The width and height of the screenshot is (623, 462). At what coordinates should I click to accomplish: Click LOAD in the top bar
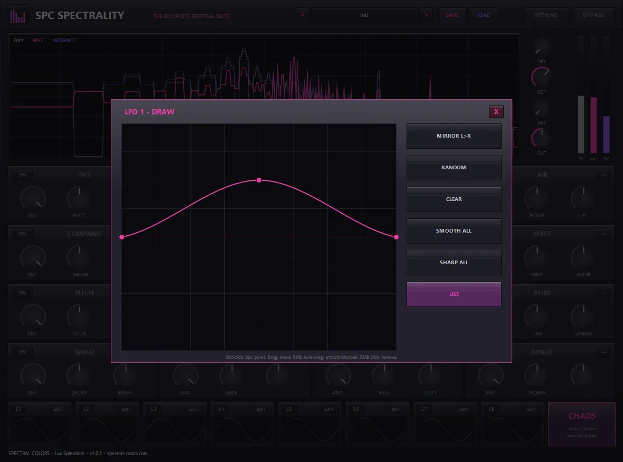coord(483,15)
